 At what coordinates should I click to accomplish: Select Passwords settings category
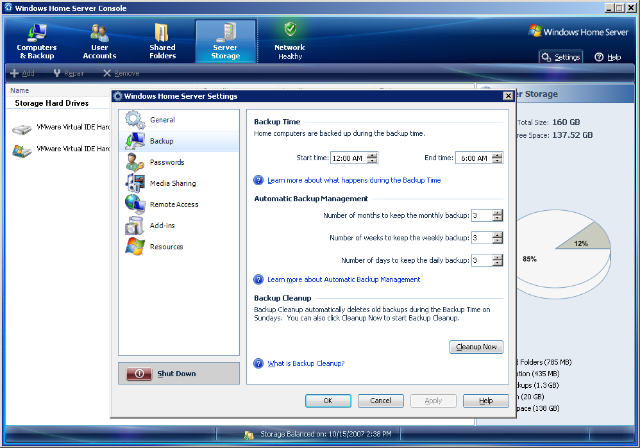(x=179, y=162)
